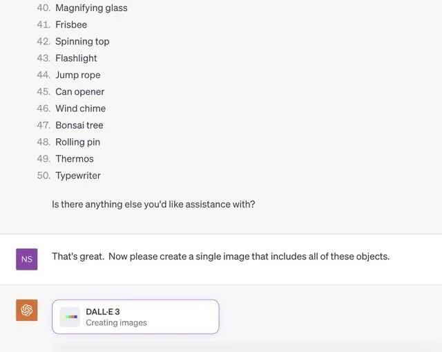Select the 'Spinning top' list entry
The width and height of the screenshot is (442, 352).
pyautogui.click(x=82, y=41)
